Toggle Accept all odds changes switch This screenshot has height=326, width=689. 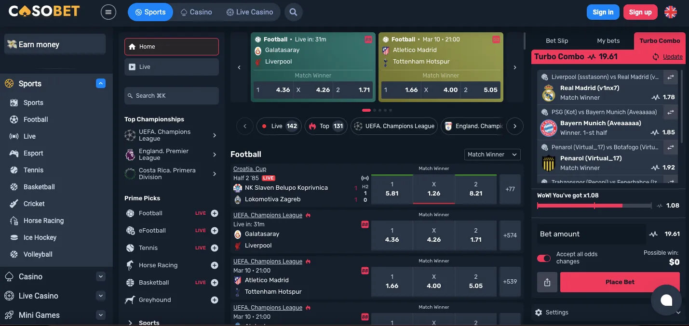coord(544,258)
